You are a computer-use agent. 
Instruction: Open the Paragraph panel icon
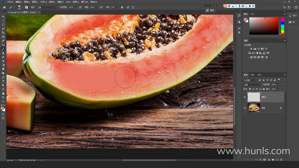tap(239, 33)
